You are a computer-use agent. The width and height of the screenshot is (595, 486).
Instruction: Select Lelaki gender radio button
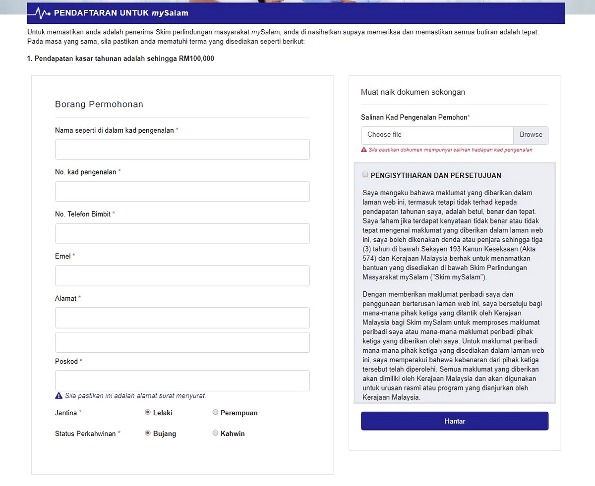(x=148, y=412)
